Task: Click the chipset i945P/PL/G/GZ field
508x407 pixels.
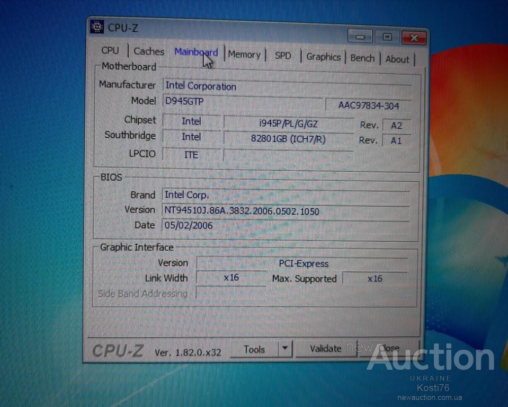Action: click(288, 124)
